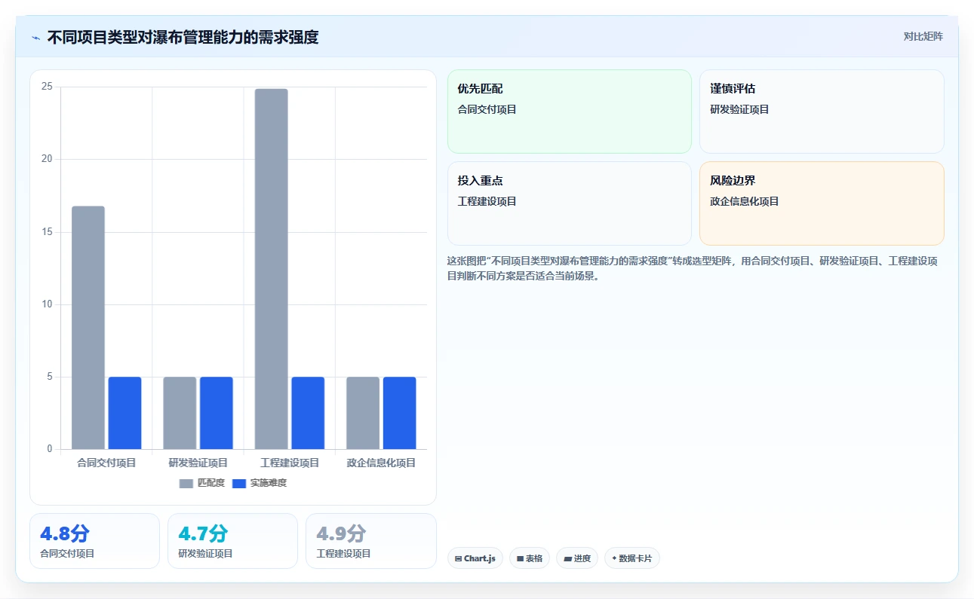Click the Chart.js tag

[x=475, y=558]
